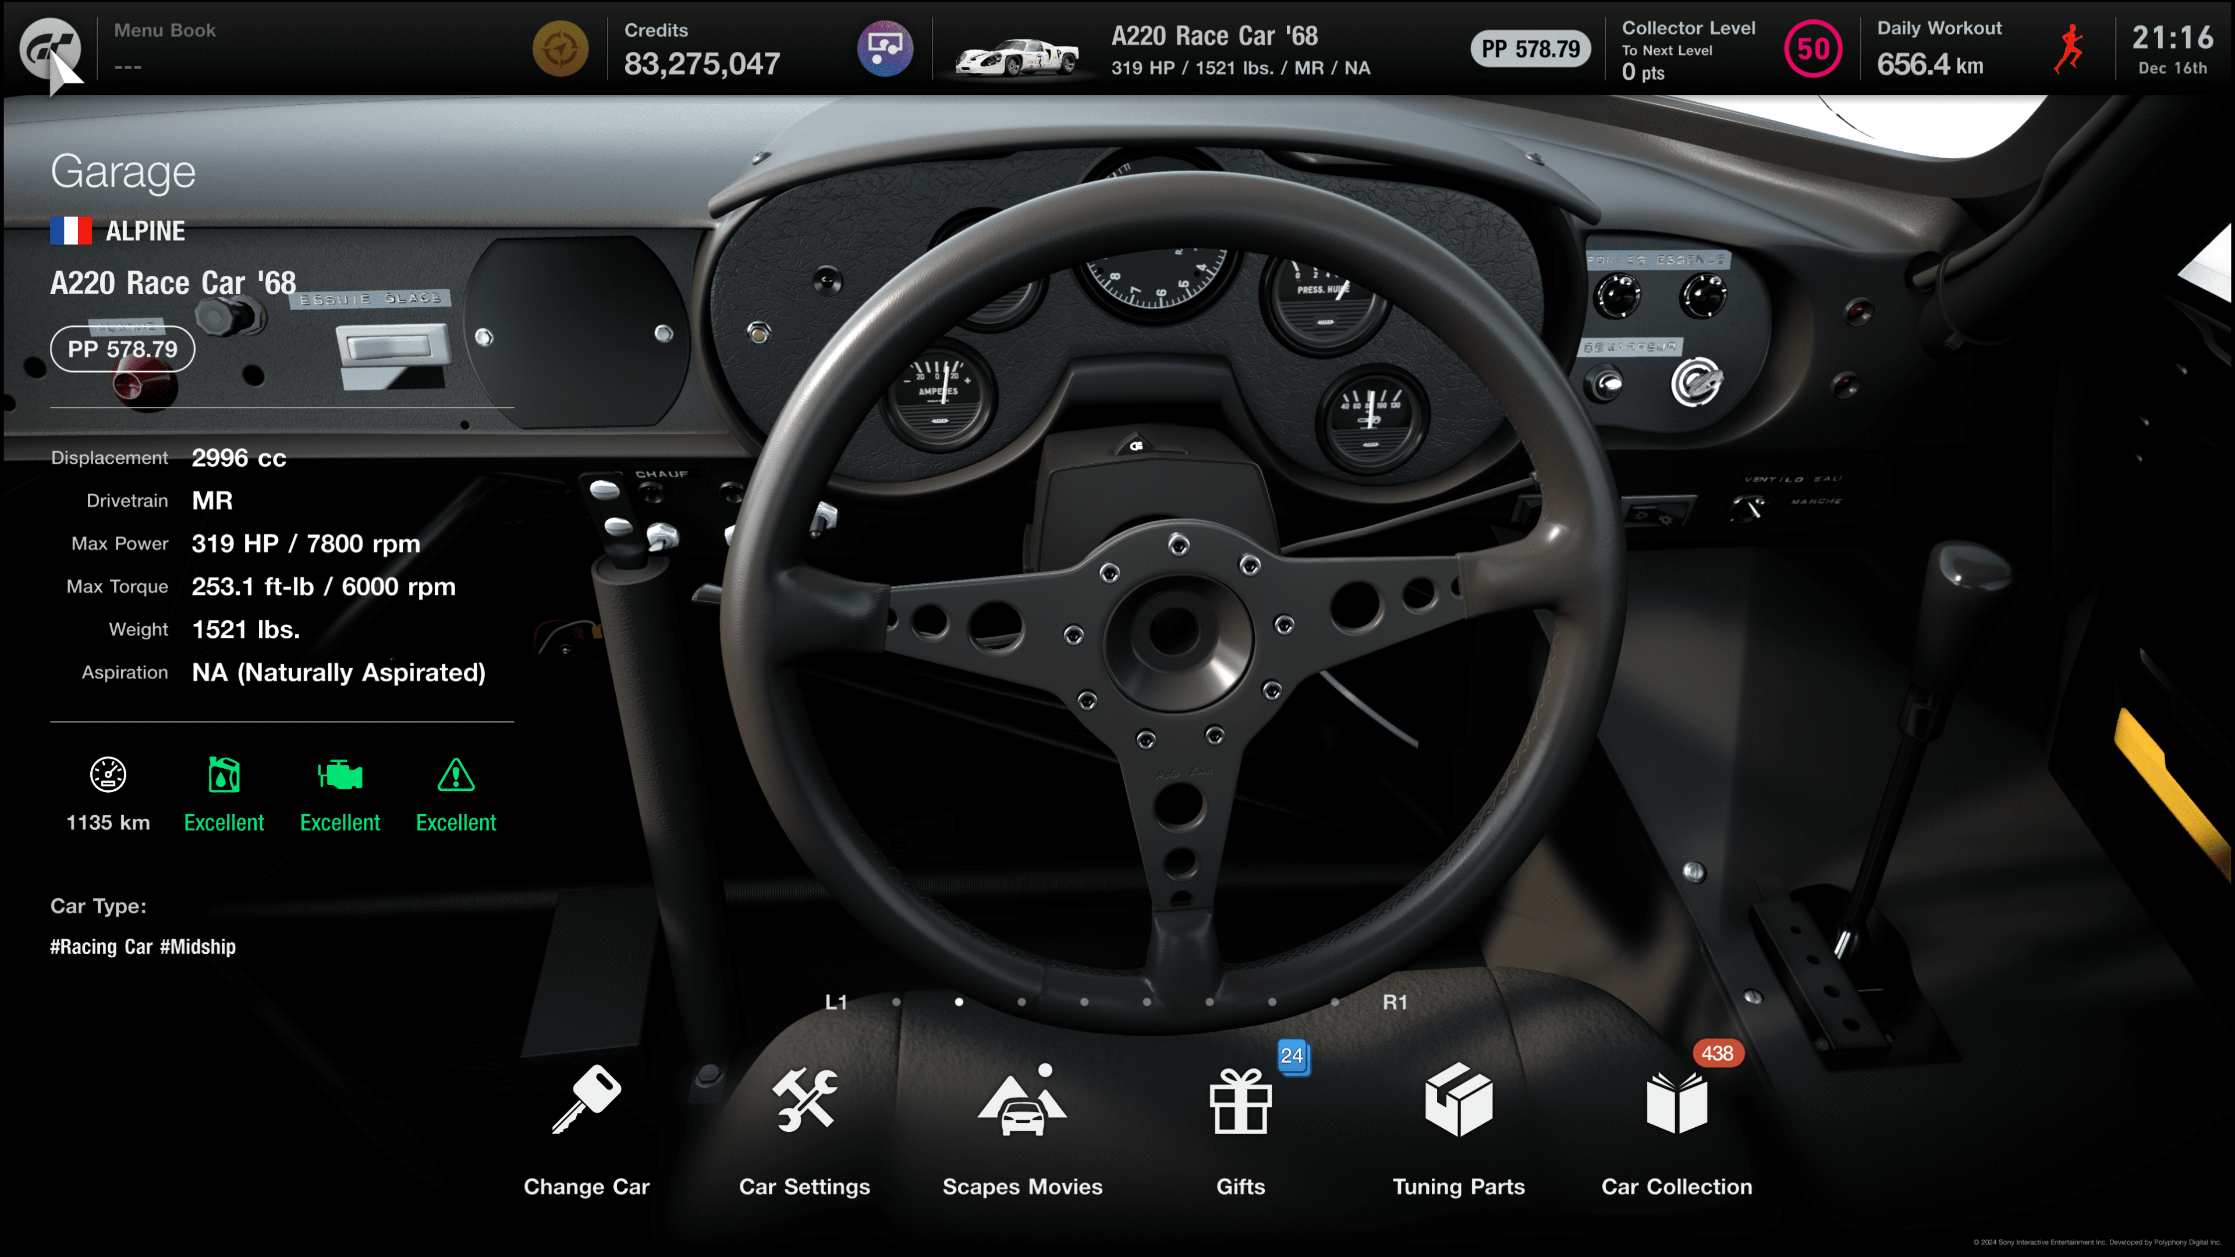Click the #Racing Car #Midship tags
Image resolution: width=2235 pixels, height=1257 pixels.
point(142,946)
